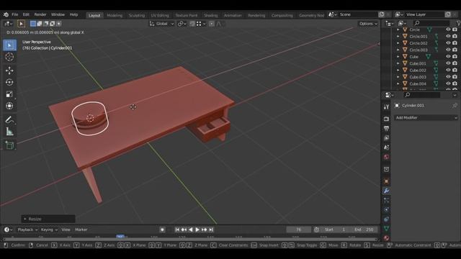Open the Window menu
This screenshot has width=461, height=259.
coord(58,14)
